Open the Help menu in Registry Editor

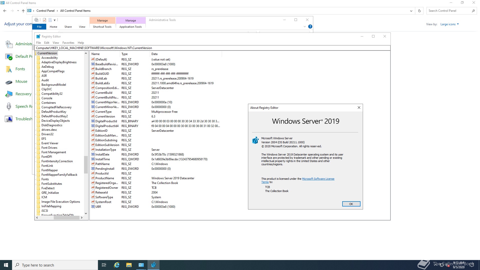pyautogui.click(x=81, y=43)
